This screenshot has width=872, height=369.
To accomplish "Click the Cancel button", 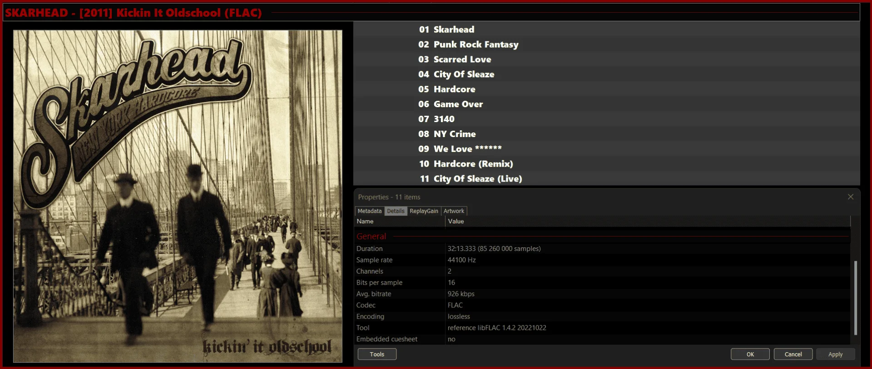I will pyautogui.click(x=793, y=354).
